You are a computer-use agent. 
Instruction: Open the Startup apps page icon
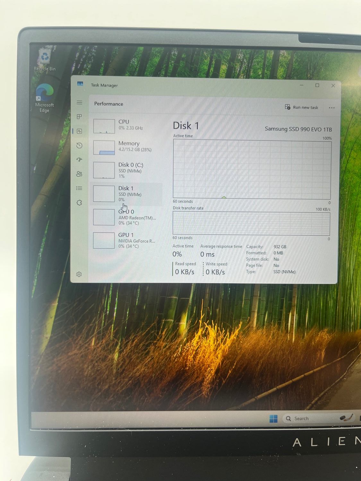tap(80, 160)
